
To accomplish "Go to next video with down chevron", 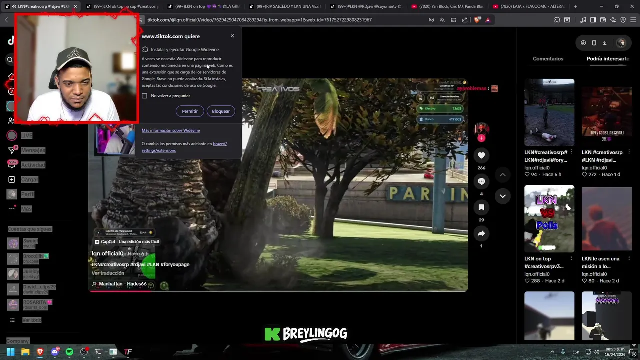I will coord(503,196).
